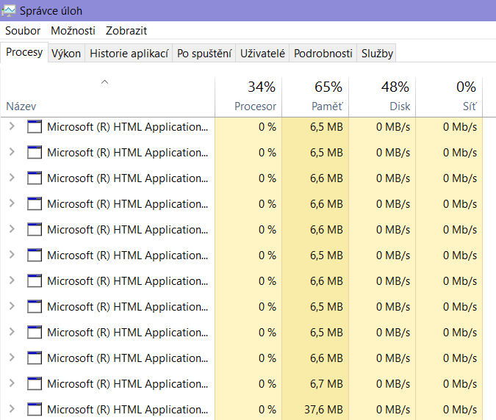The image size is (496, 420).
Task: Open the Soubor menu
Action: click(x=23, y=31)
